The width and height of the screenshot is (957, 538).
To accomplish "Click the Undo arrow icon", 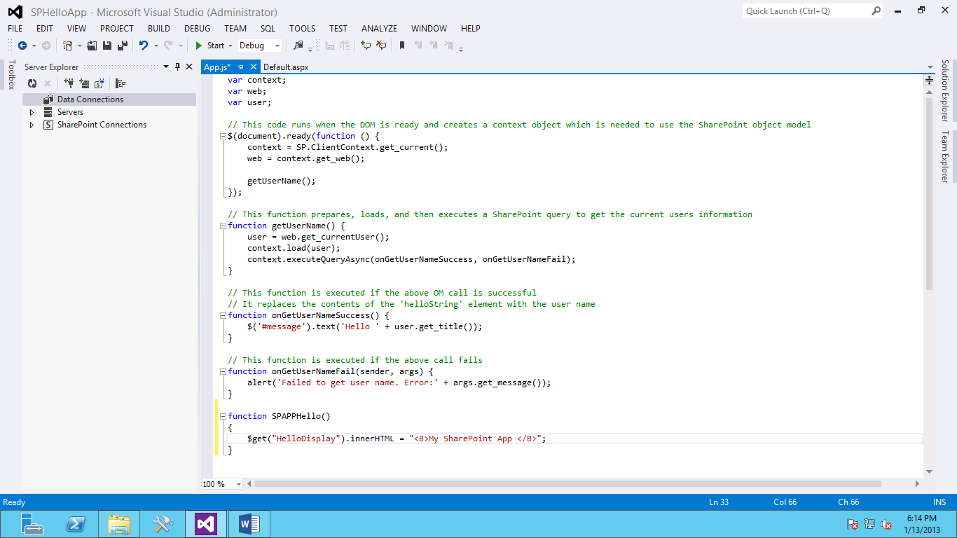I will coord(143,46).
